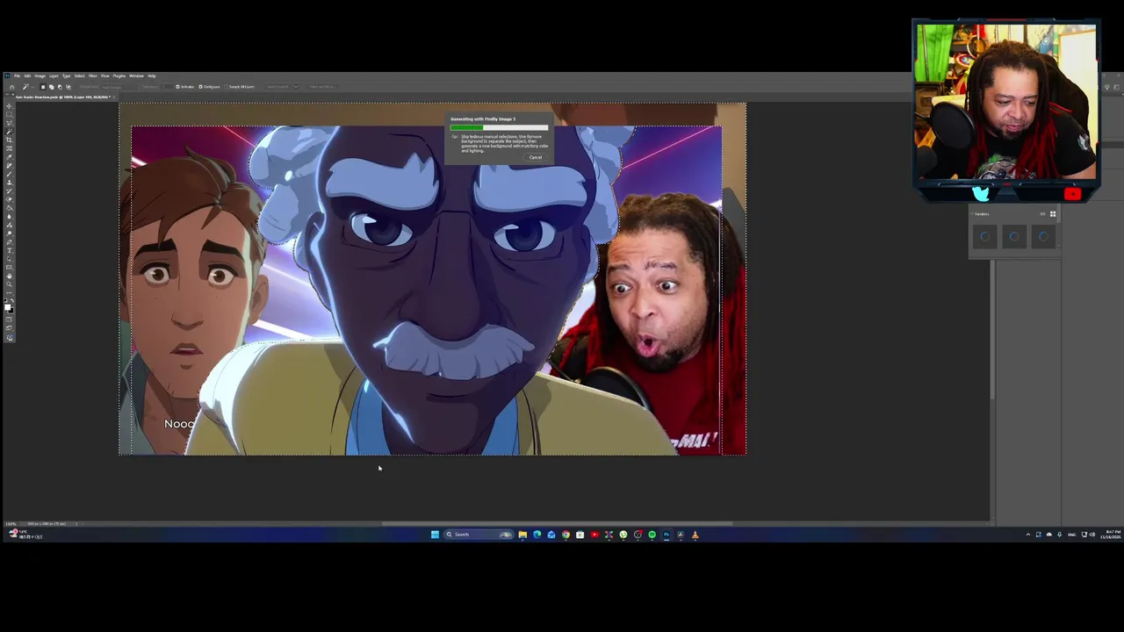This screenshot has width=1124, height=632.
Task: Click the Tolerance input field
Action: pyautogui.click(x=168, y=87)
